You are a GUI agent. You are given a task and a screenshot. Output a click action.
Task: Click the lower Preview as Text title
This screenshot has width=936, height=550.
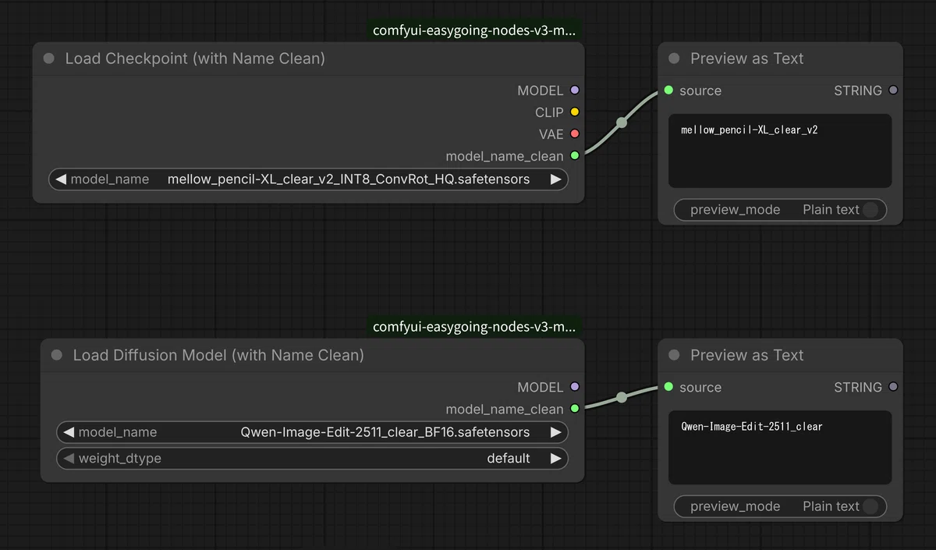(746, 355)
